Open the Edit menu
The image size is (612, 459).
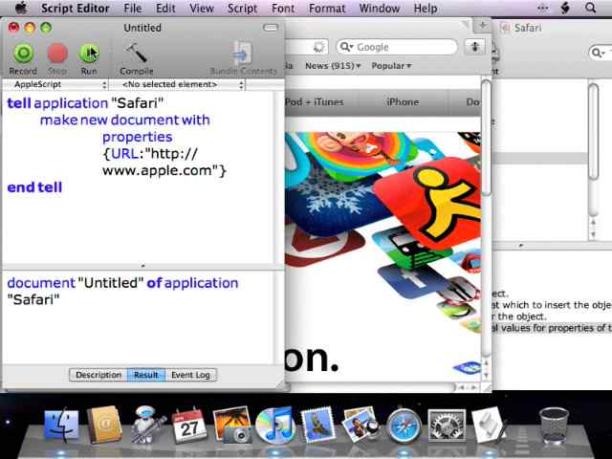pos(165,9)
